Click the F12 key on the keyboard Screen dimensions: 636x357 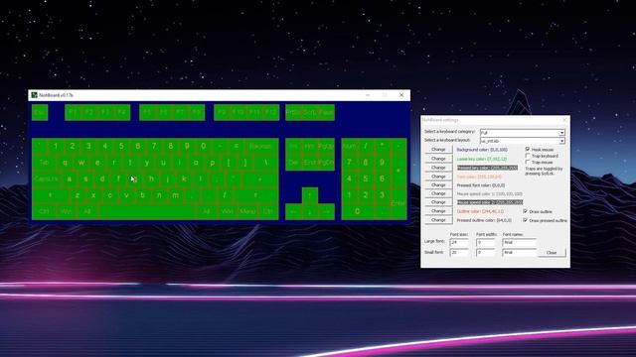tap(270, 112)
